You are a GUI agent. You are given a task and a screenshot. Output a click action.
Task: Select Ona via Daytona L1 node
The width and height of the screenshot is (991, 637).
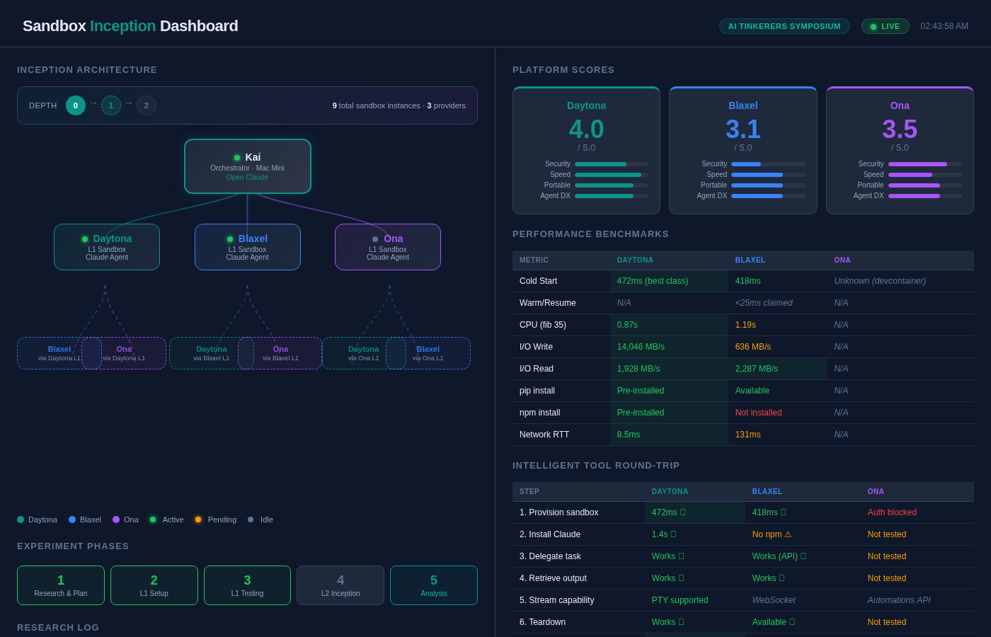(x=124, y=353)
